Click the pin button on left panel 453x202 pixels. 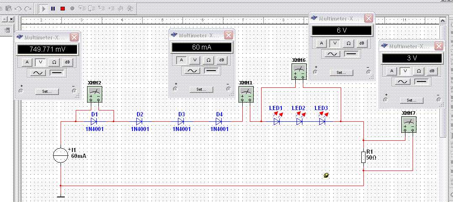(4, 19)
